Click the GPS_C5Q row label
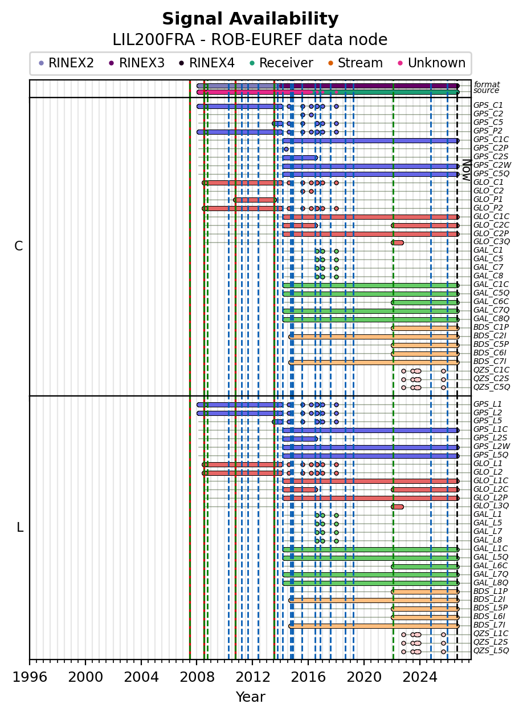 coord(491,174)
